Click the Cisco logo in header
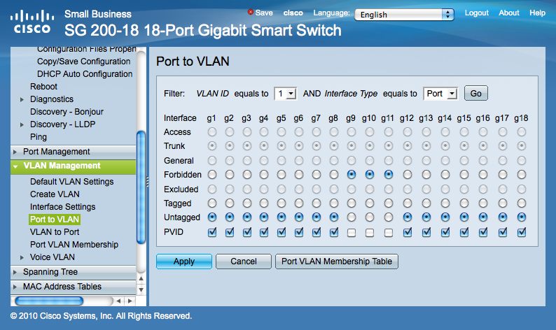Viewport: 556px width, 330px height. pos(32,22)
